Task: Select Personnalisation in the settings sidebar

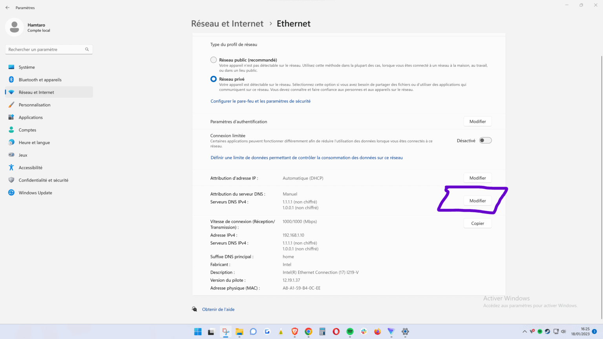Action: point(35,105)
